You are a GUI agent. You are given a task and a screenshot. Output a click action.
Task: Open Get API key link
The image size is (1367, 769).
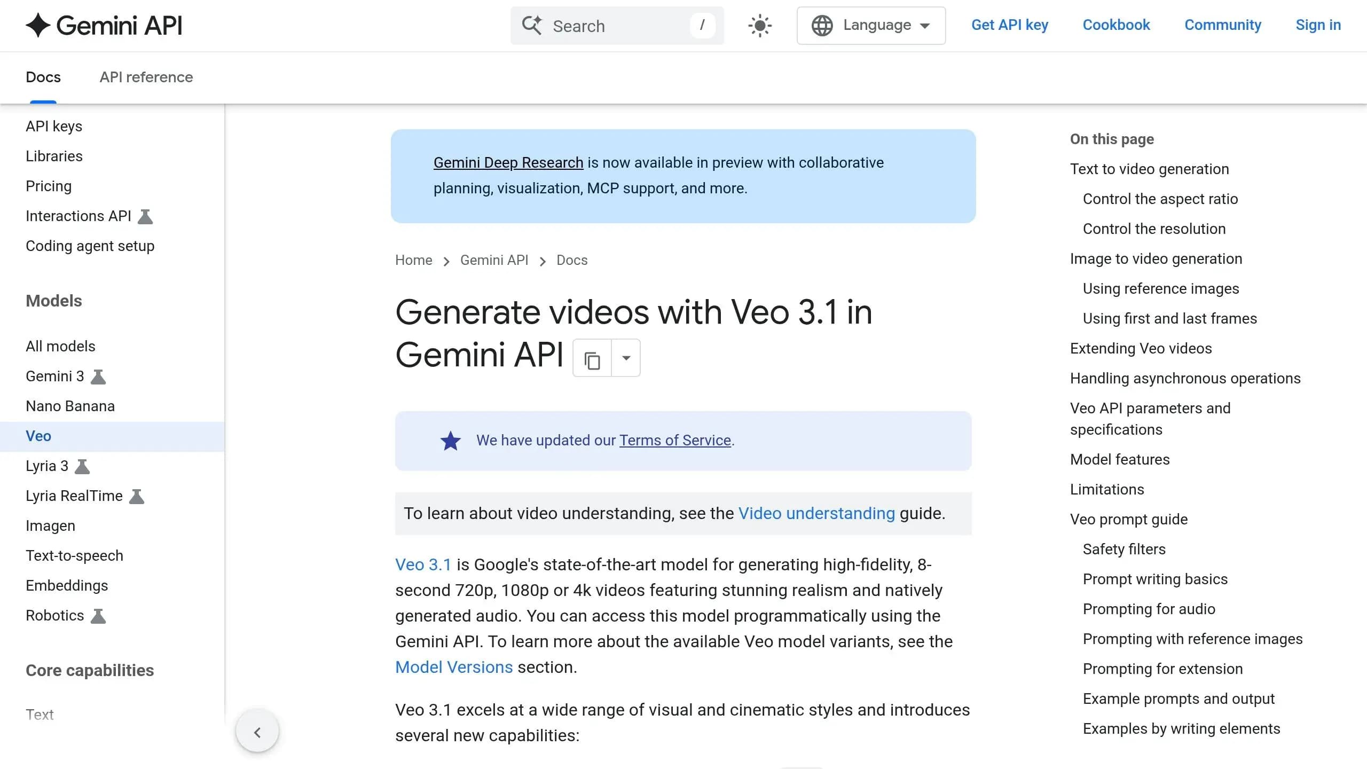click(x=1010, y=25)
